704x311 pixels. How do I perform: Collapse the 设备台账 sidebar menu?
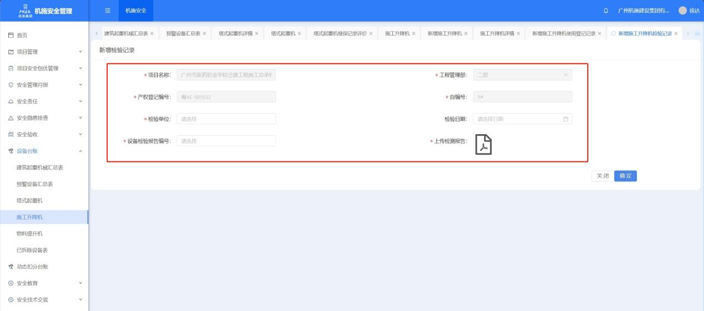coord(44,151)
